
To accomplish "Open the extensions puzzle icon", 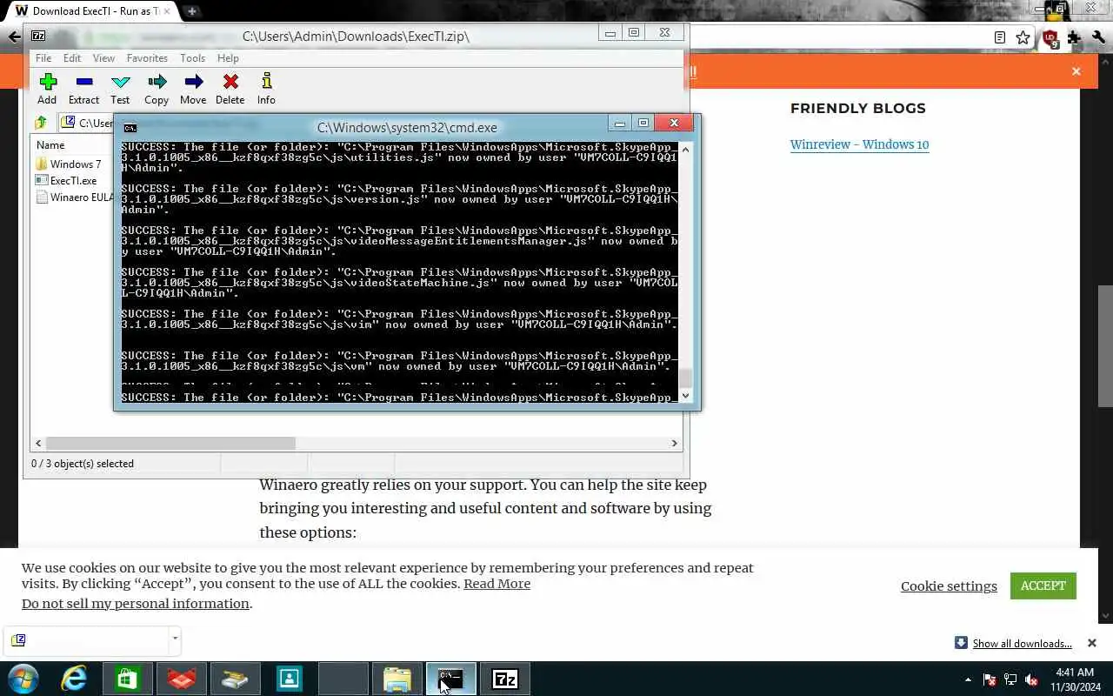I will pyautogui.click(x=1075, y=37).
